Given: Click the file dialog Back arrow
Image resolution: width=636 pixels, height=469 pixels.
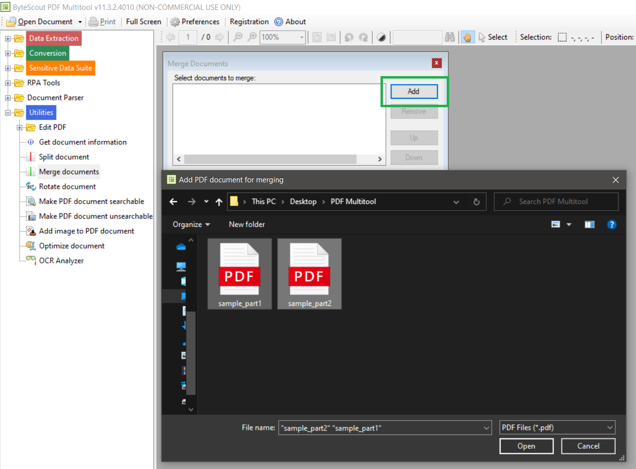Looking at the screenshot, I should tap(173, 202).
